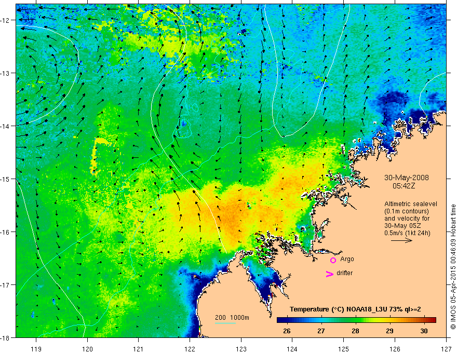
Task: Click the latitude axis label '-13'
Action: pyautogui.click(x=6, y=73)
